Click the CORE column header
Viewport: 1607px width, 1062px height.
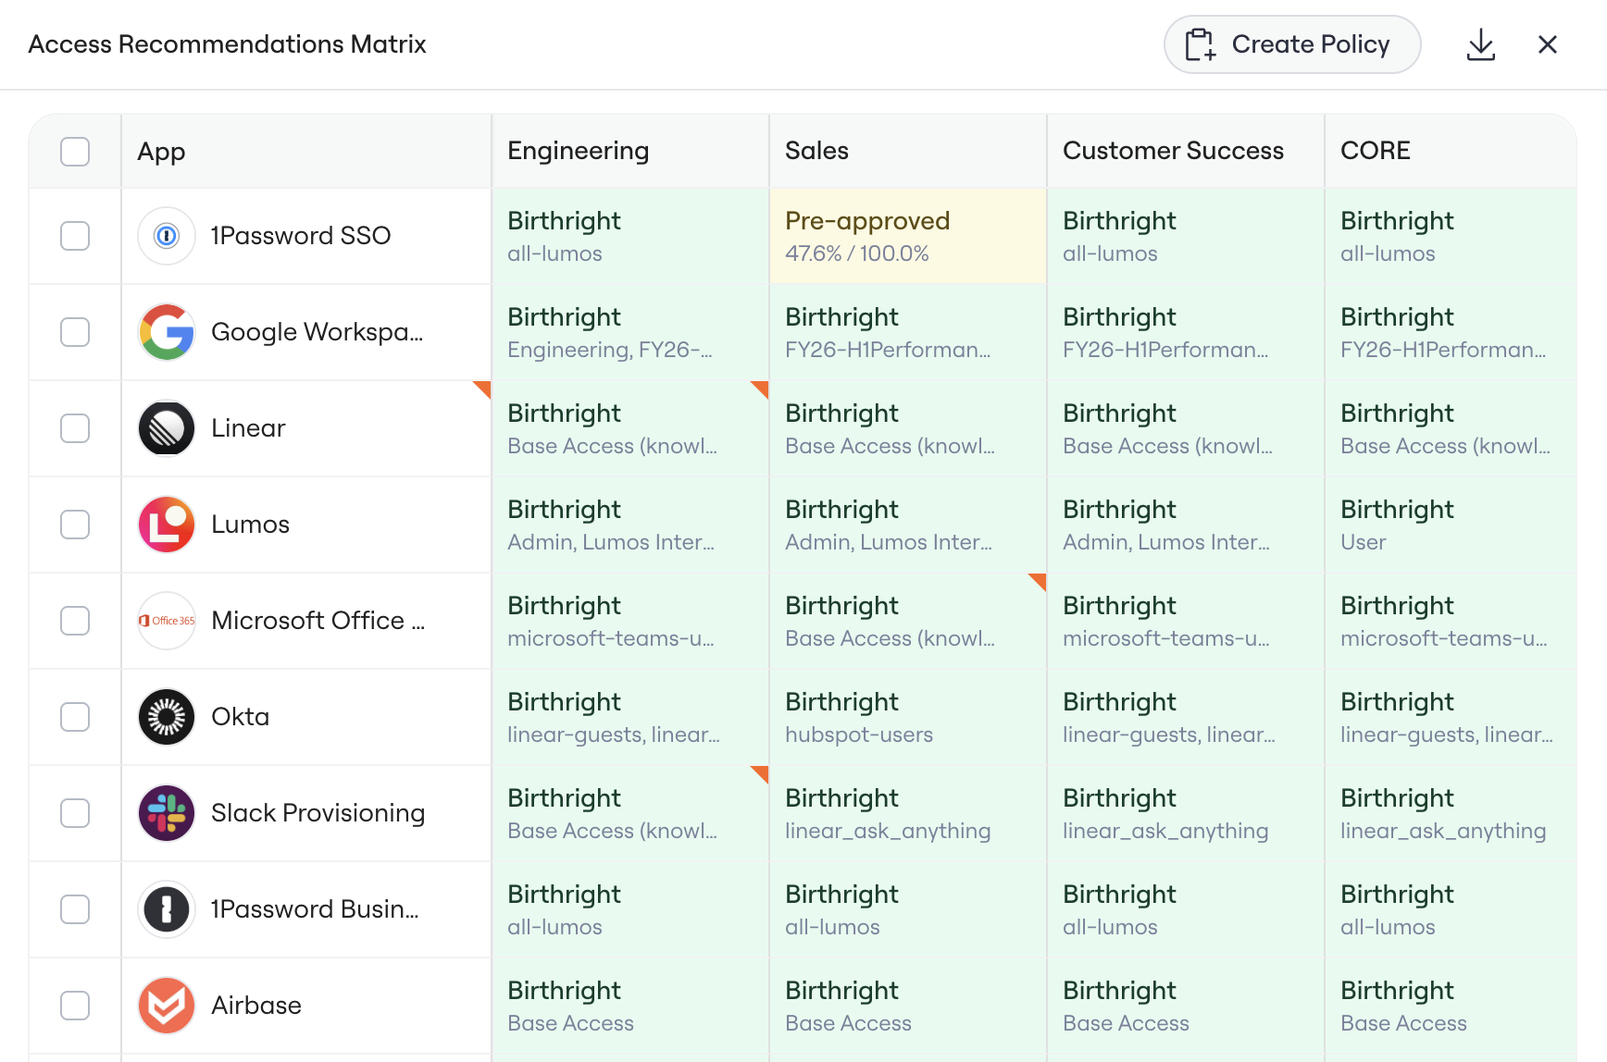pyautogui.click(x=1451, y=151)
